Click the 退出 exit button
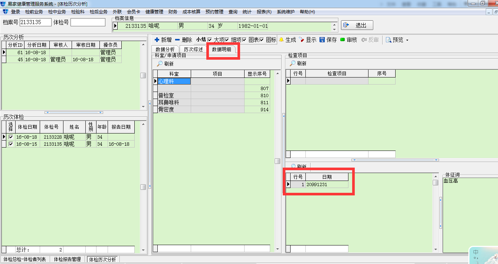Screen dimensions: 498x264 pos(357,25)
